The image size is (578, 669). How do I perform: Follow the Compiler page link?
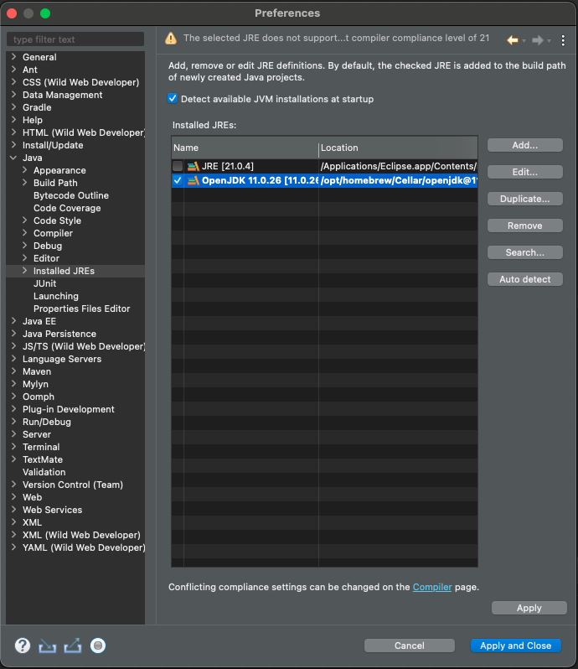(431, 587)
